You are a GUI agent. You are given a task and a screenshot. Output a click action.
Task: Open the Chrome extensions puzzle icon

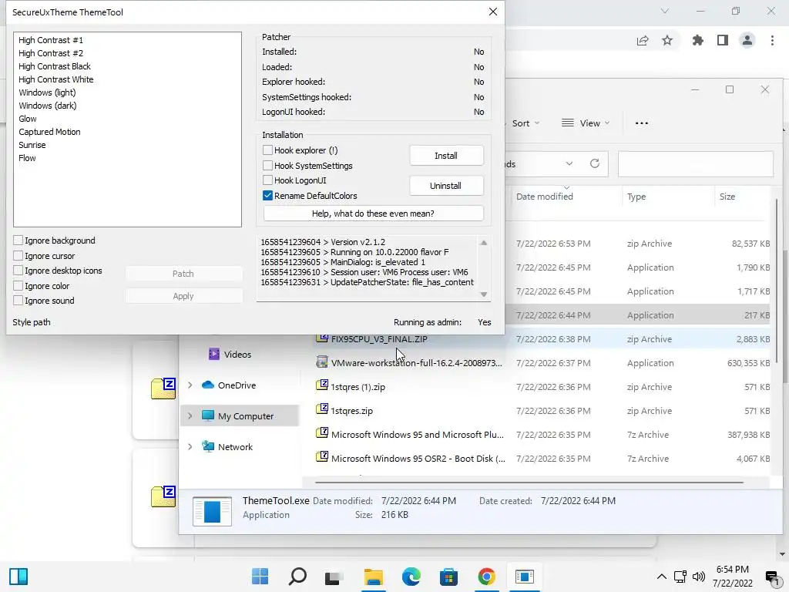(697, 40)
